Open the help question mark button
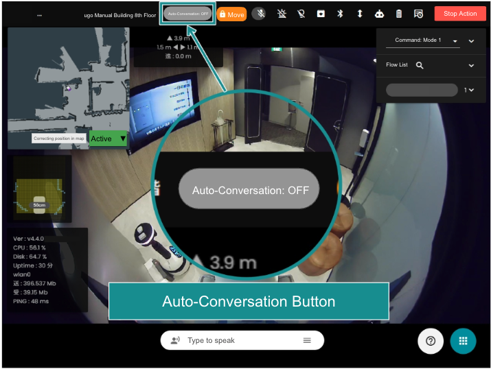491x369 pixels. click(x=431, y=341)
